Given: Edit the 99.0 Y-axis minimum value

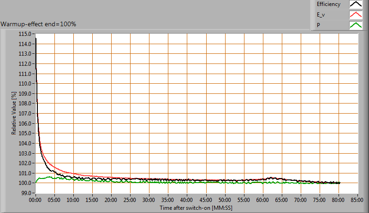Looking at the screenshot, I should (26, 193).
